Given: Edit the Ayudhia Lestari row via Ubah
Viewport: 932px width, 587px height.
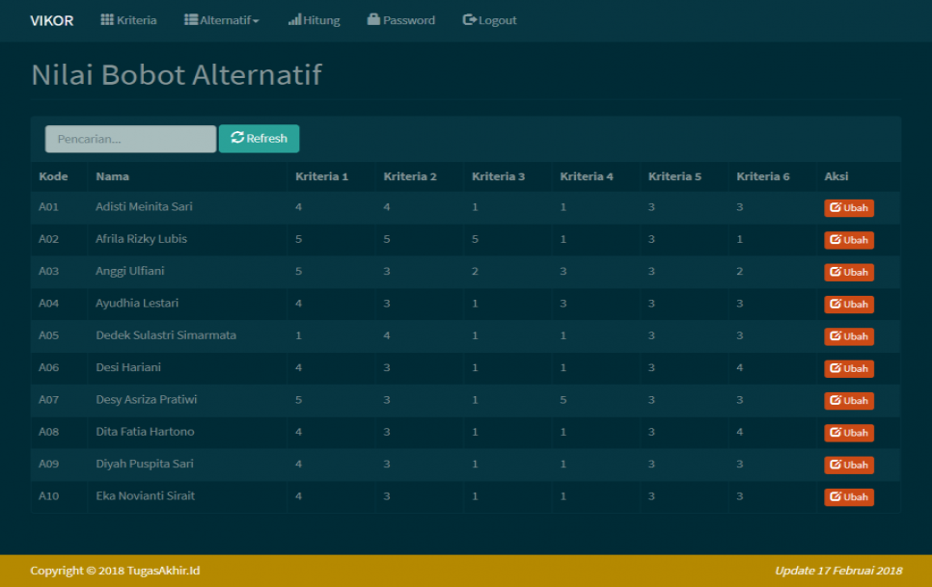Looking at the screenshot, I should coord(849,305).
